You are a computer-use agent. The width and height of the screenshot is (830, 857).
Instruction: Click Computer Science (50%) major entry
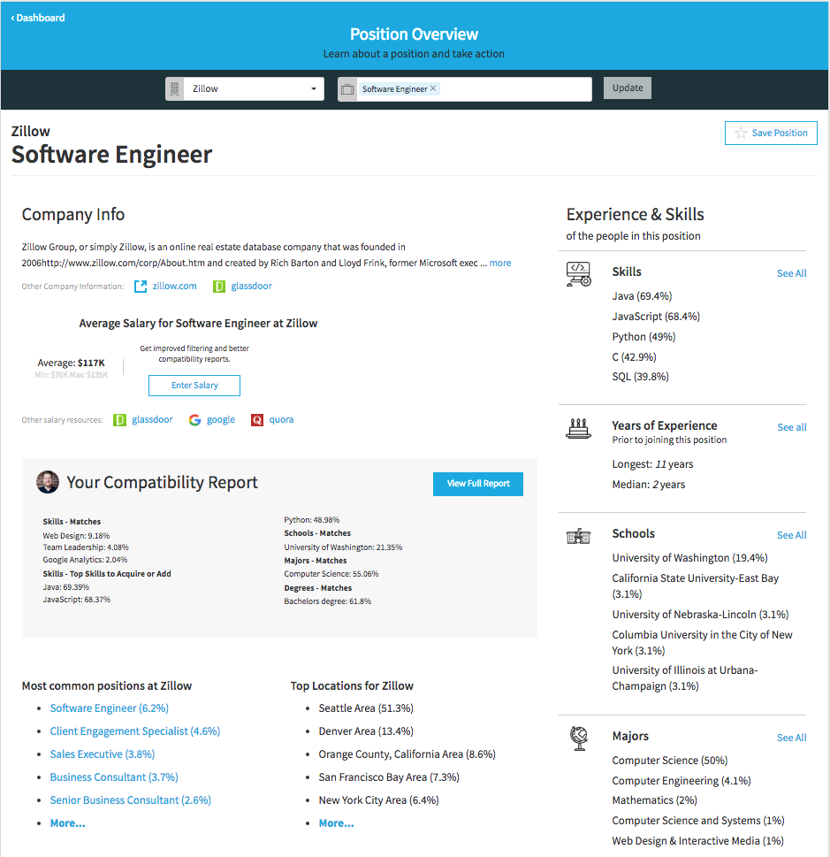[670, 761]
